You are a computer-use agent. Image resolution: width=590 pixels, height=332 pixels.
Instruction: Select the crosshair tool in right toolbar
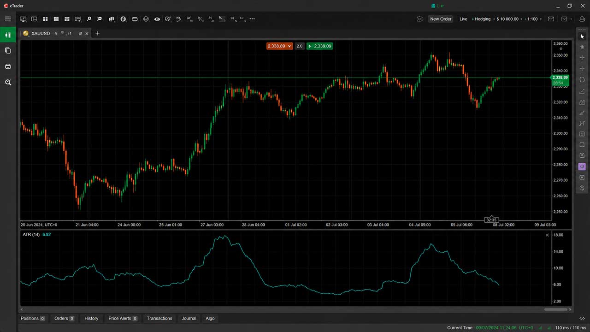pos(582,58)
